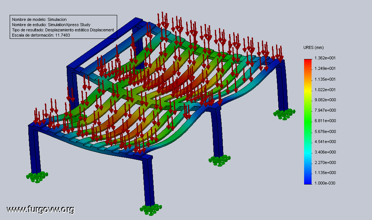Click the legend value 1.135e+001
The width and height of the screenshot is (372, 220).
coord(325,79)
